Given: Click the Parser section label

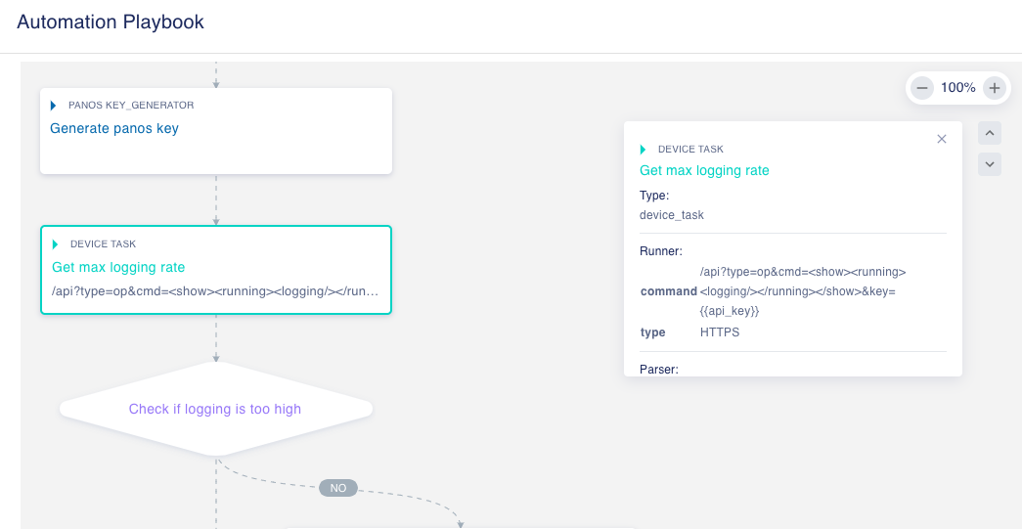Looking at the screenshot, I should [658, 370].
